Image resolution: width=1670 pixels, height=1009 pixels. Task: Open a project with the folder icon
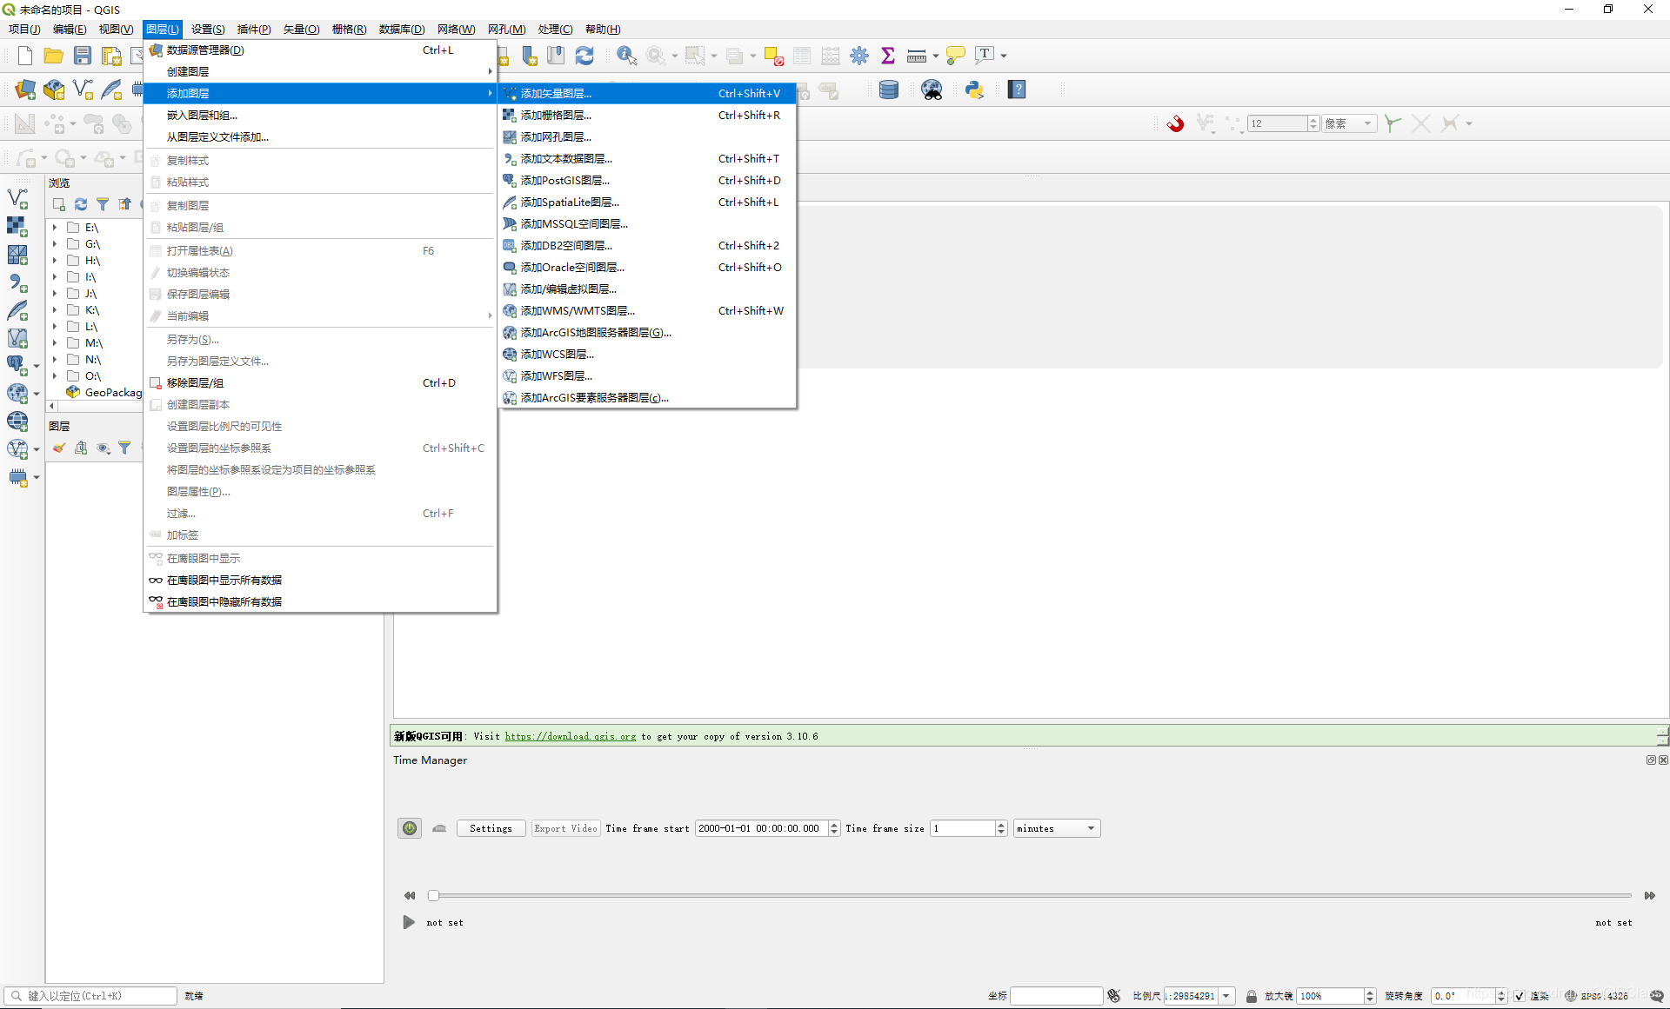coord(54,56)
